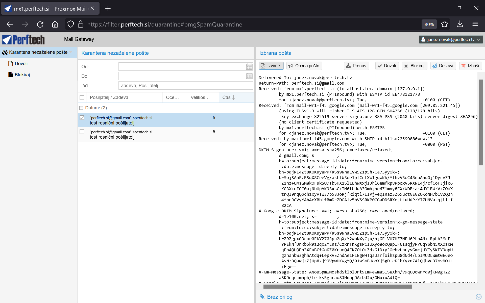485x303 pixels.
Task: Open the Blokiraj blacklist in sidebar
Action: pyautogui.click(x=22, y=75)
